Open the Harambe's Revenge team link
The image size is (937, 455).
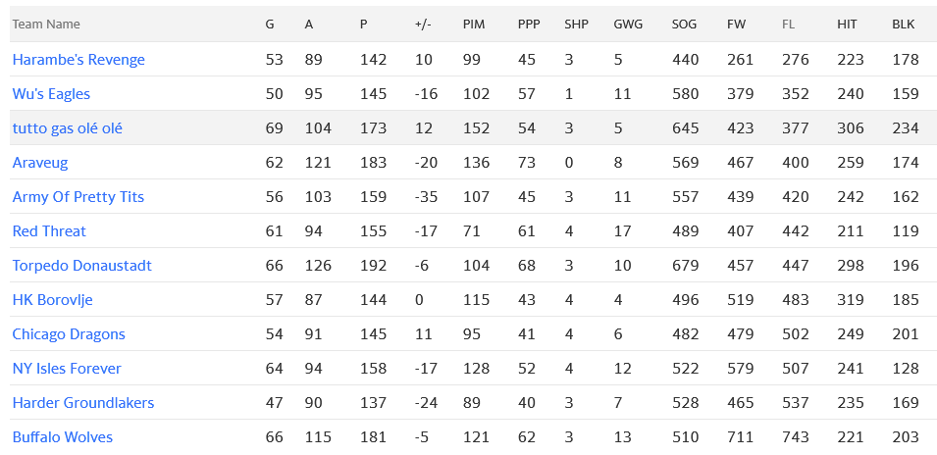(78, 60)
